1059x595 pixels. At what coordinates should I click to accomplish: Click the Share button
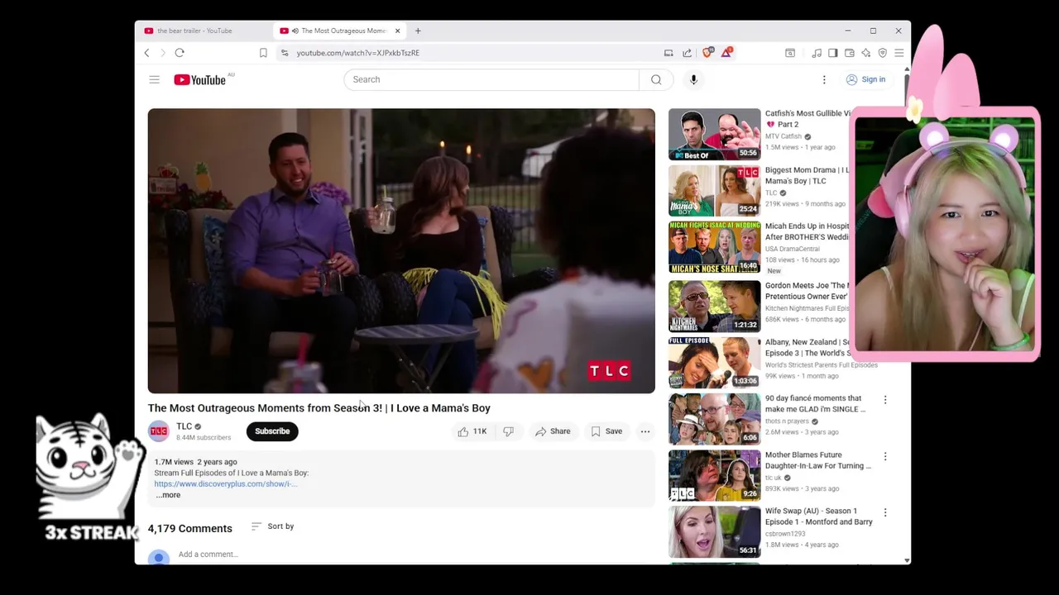click(553, 431)
